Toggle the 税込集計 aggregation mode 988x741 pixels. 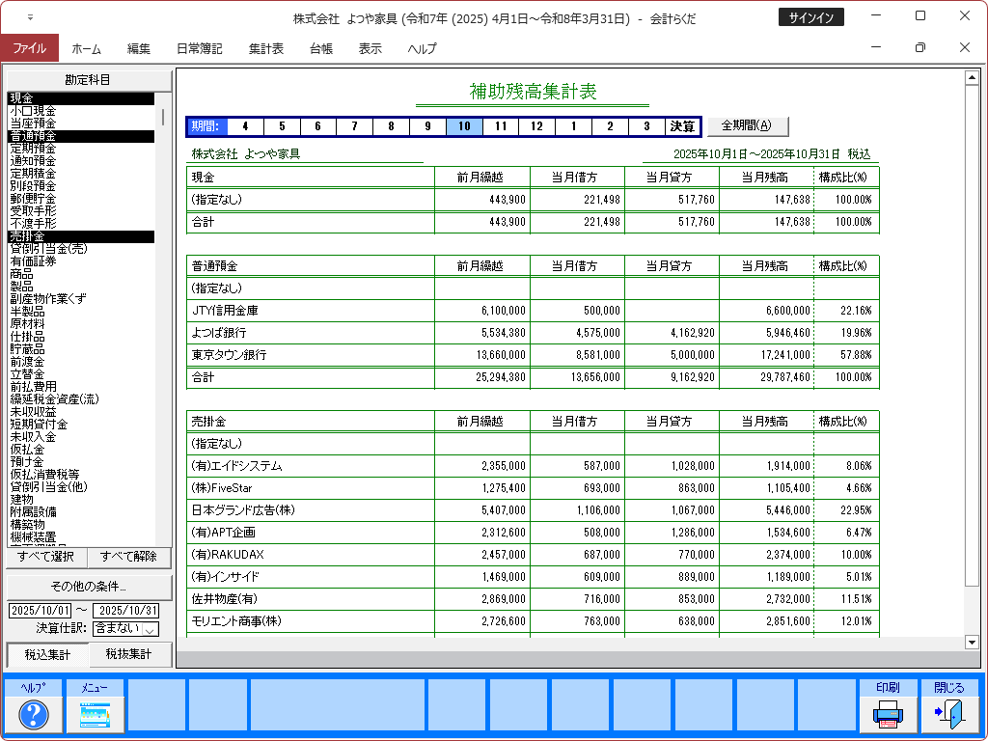pos(48,655)
